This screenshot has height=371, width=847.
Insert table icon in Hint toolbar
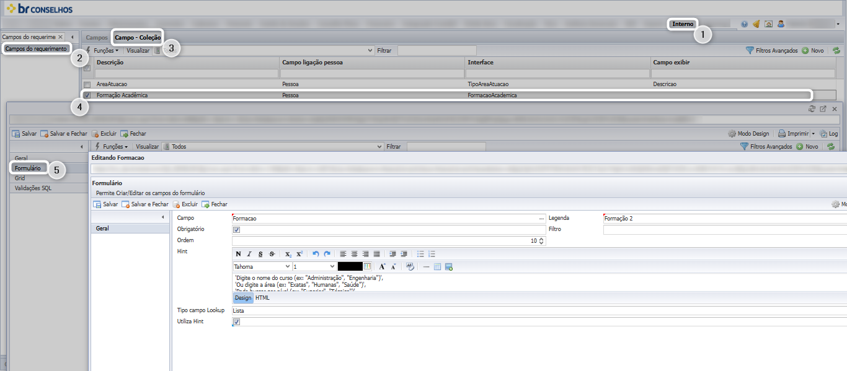(x=437, y=266)
